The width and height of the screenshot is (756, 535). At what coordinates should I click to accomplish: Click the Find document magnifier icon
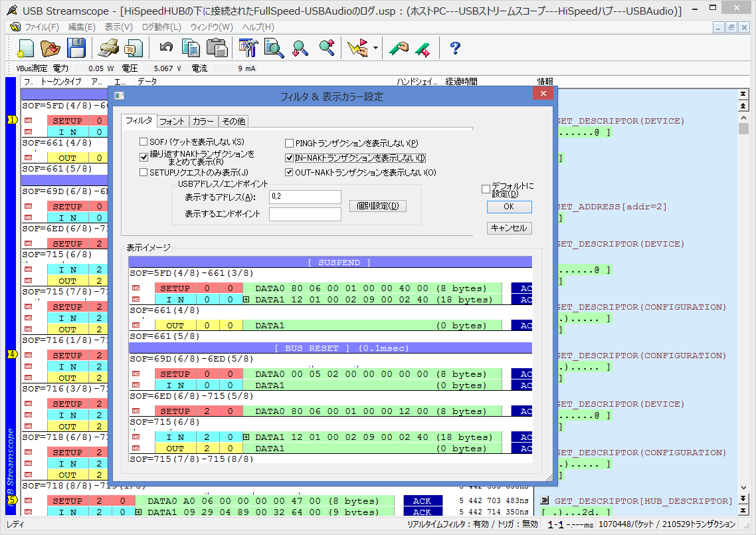tap(274, 49)
